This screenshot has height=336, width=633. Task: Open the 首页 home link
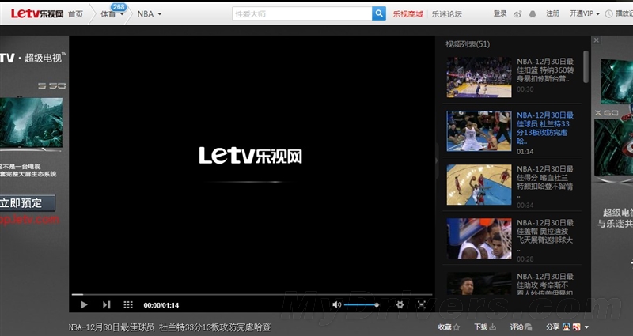tap(75, 14)
